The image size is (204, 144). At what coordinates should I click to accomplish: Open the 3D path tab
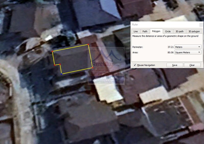coord(179,31)
